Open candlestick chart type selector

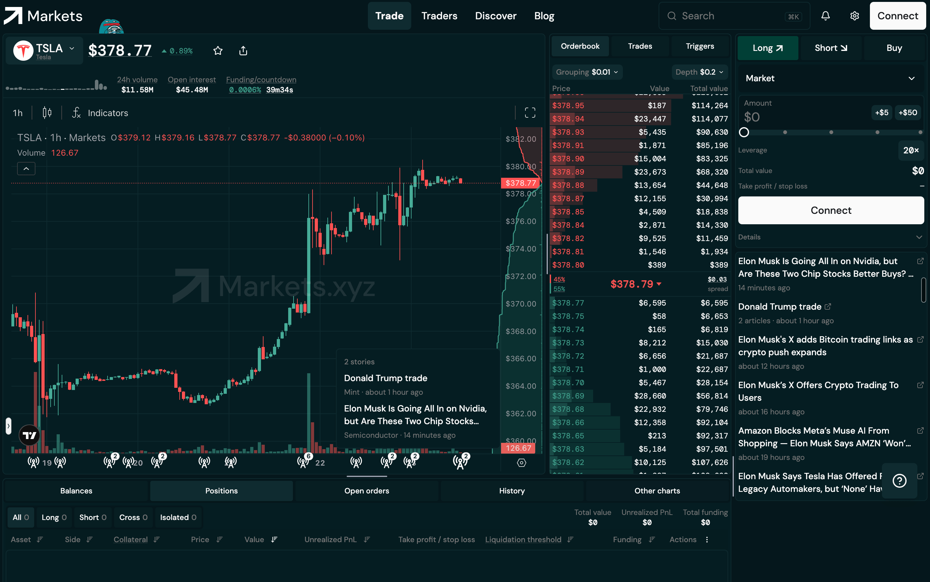(x=47, y=113)
